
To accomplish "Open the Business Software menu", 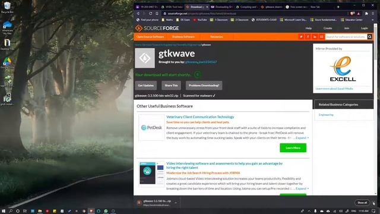I will point(183,37).
